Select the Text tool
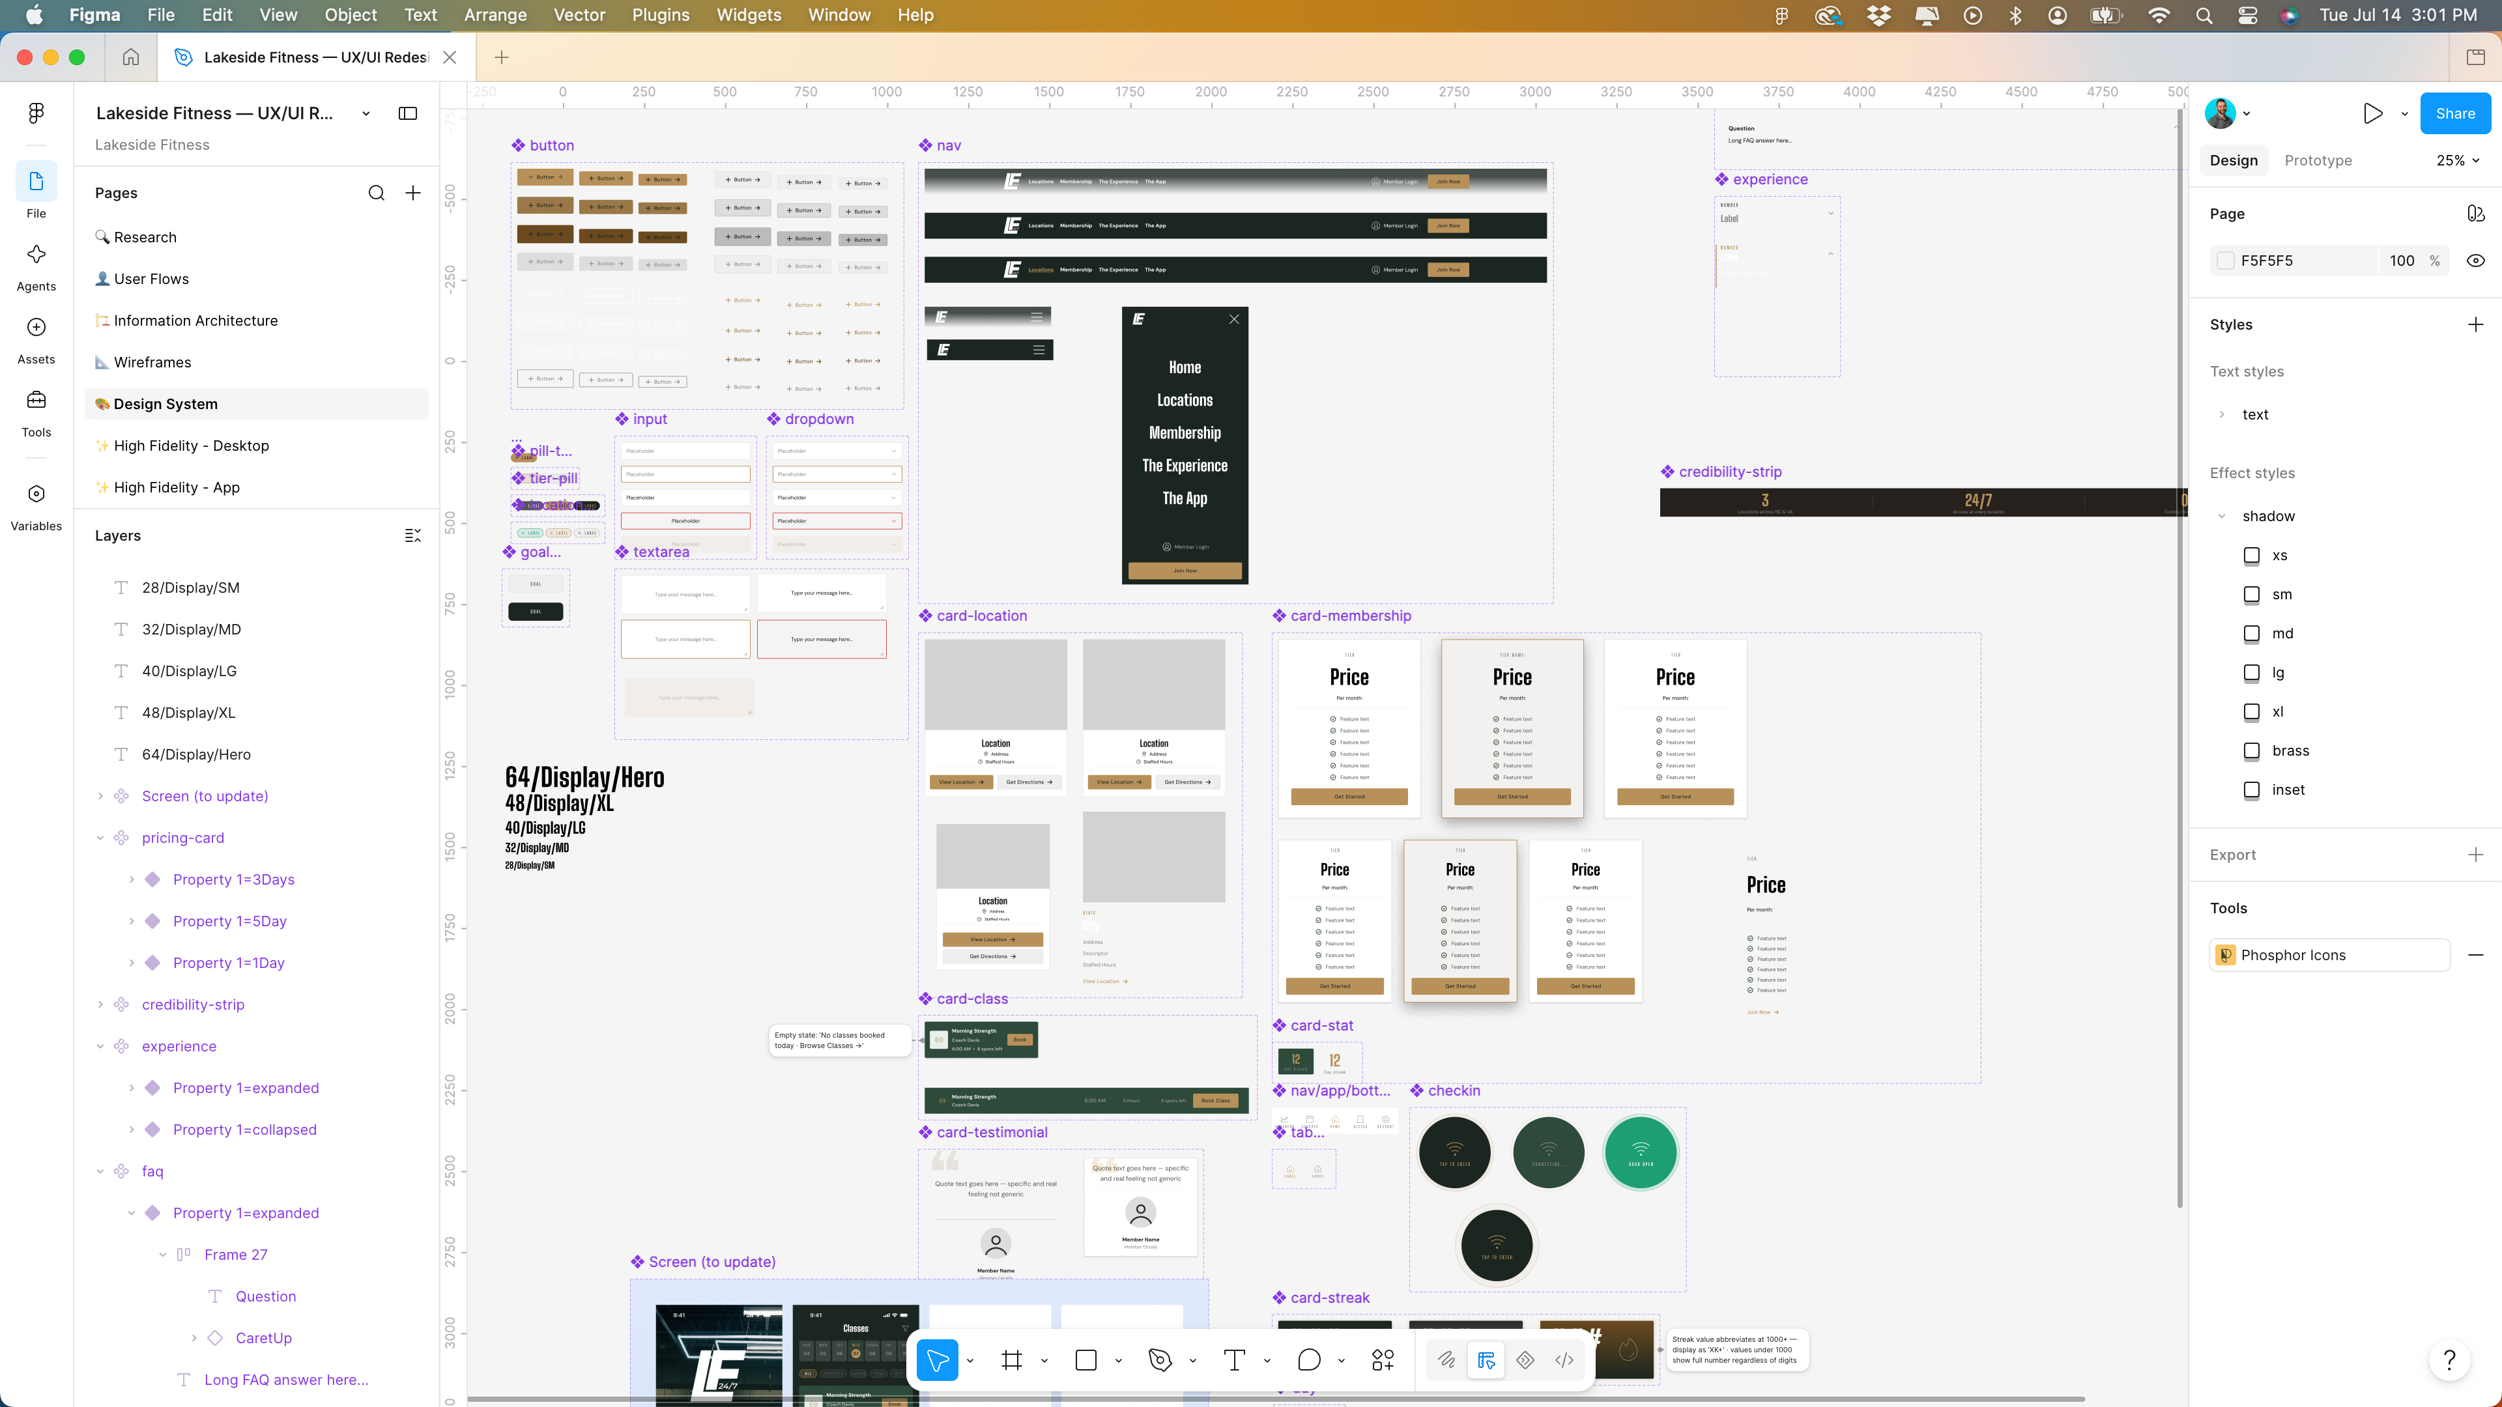Screen dimensions: 2502x1407 tap(1233, 1360)
